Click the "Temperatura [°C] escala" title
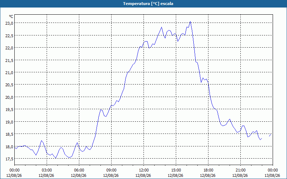Screen dimensions: 287x179 point(148,4)
